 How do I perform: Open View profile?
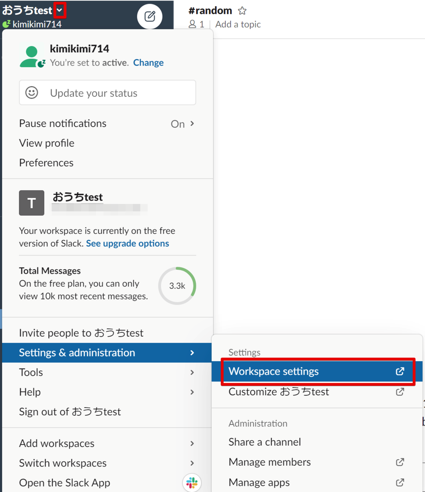(107, 143)
